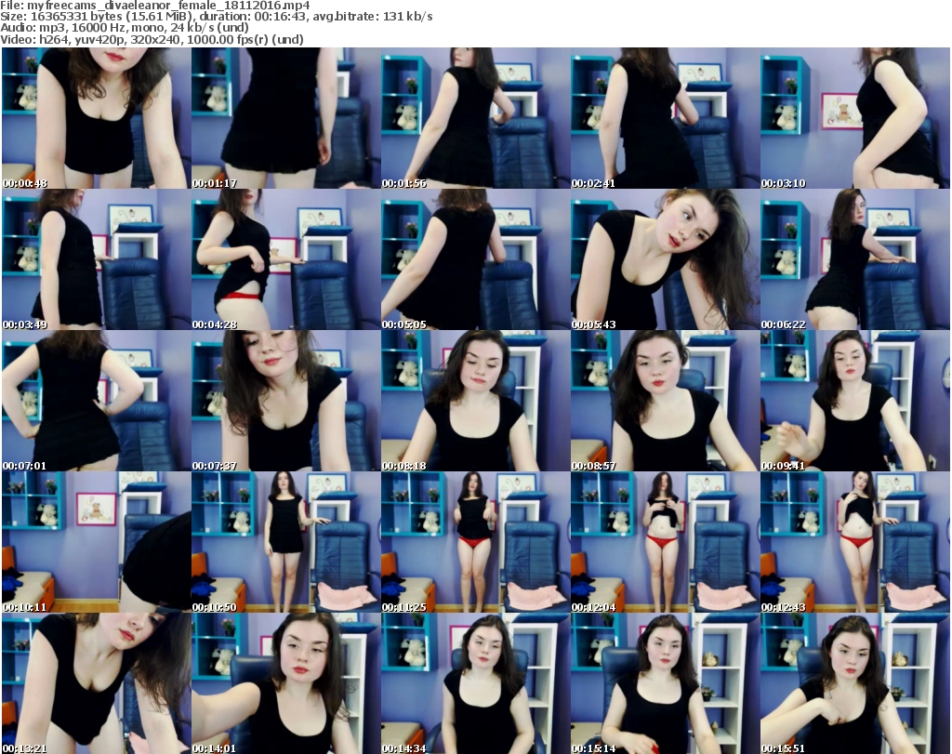Click the file name line in the header
This screenshot has height=754, width=952.
point(155,6)
